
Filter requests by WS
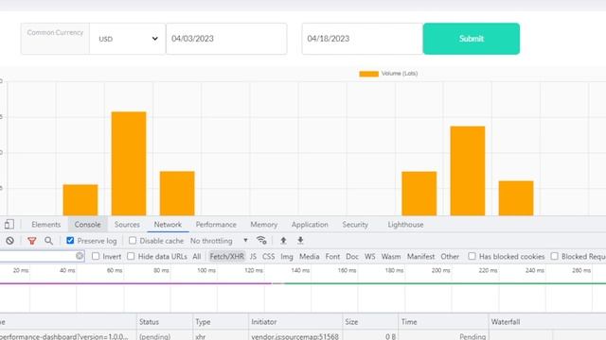click(370, 256)
